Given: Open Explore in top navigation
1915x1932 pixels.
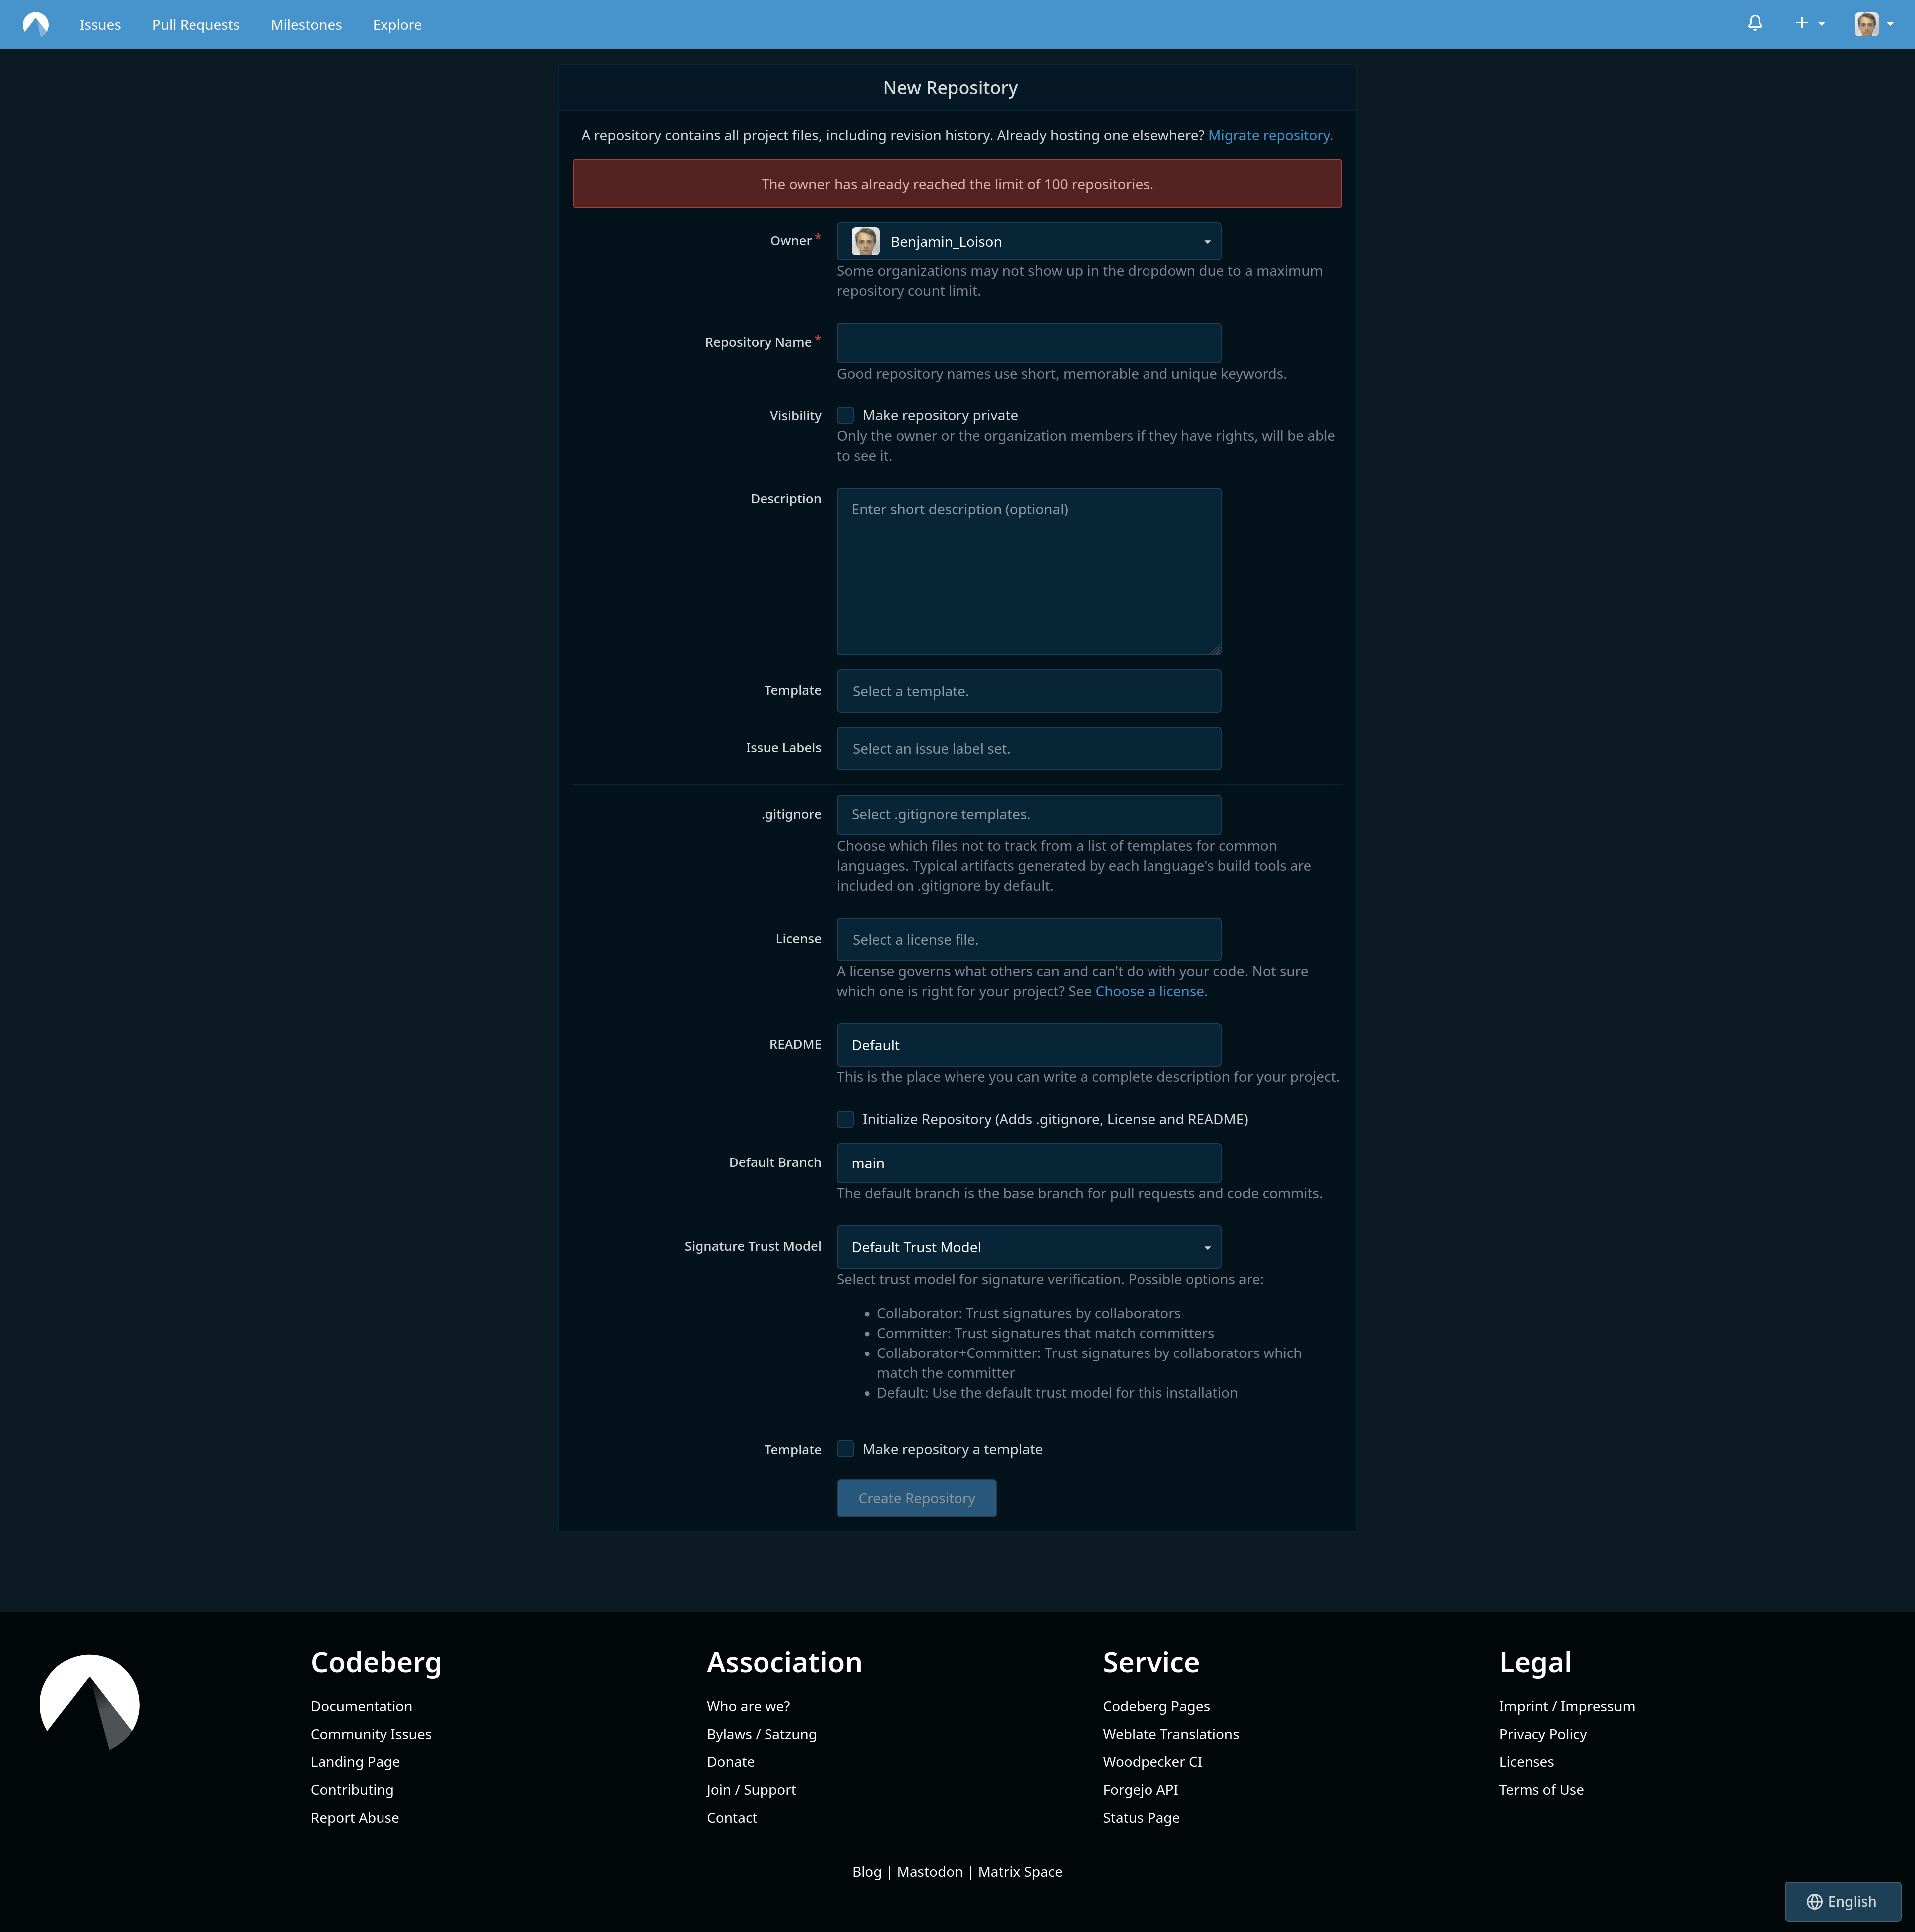Looking at the screenshot, I should click(397, 25).
